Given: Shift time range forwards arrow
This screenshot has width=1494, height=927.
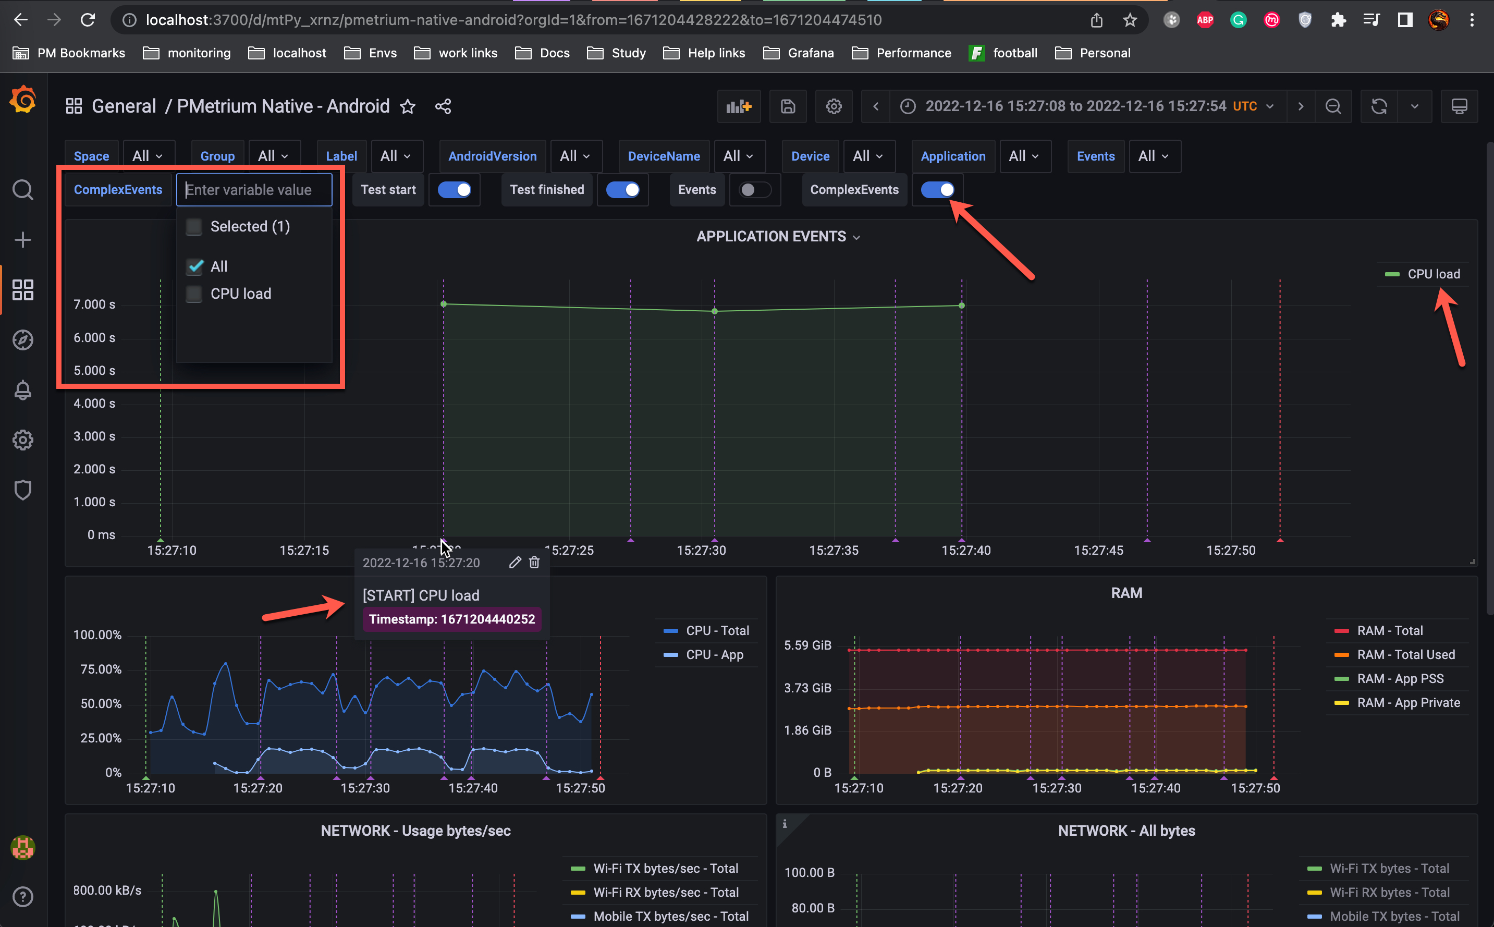Looking at the screenshot, I should click(x=1301, y=107).
